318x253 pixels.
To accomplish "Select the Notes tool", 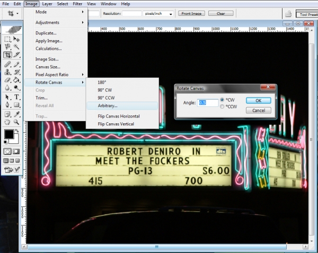I will [x=7, y=114].
